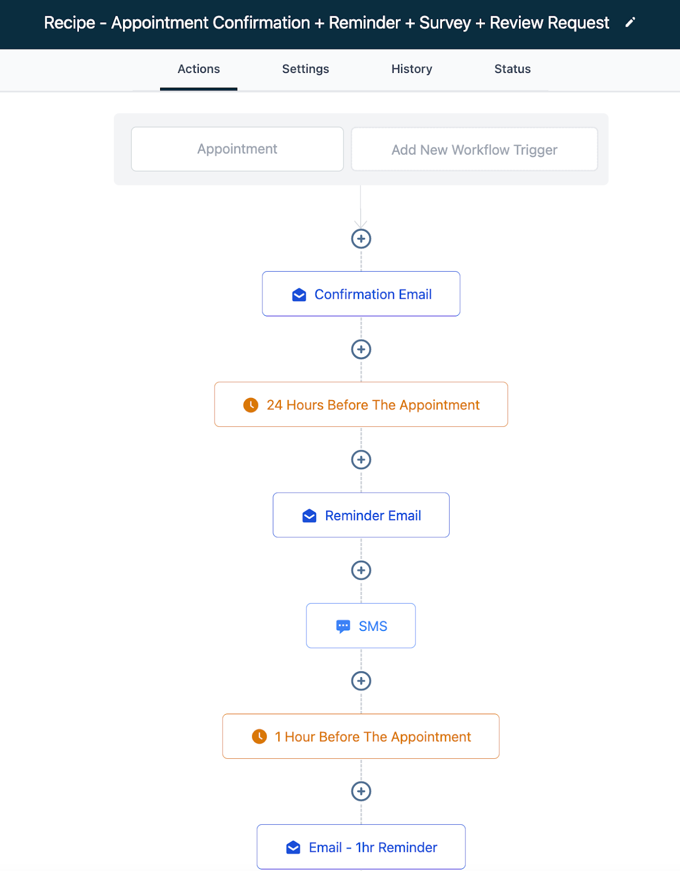680x871 pixels.
Task: Go to the Status tab
Action: pos(512,69)
